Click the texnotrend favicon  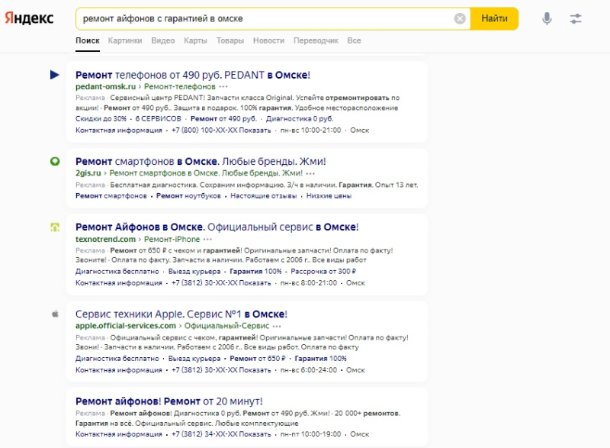(x=55, y=227)
